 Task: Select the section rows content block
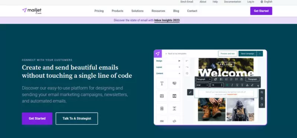[162, 108]
